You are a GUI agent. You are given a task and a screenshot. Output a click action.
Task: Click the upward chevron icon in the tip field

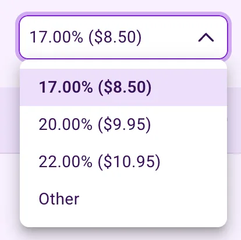(x=206, y=37)
